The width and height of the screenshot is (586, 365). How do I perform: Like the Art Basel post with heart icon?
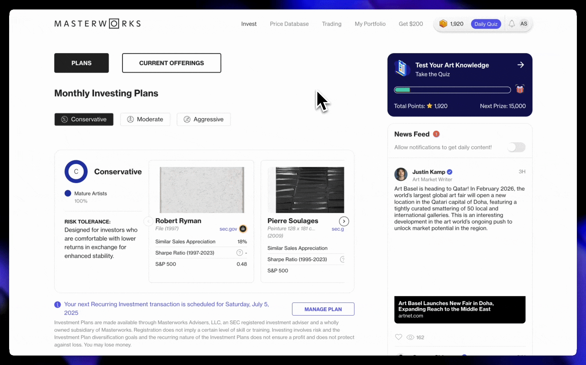[399, 337]
